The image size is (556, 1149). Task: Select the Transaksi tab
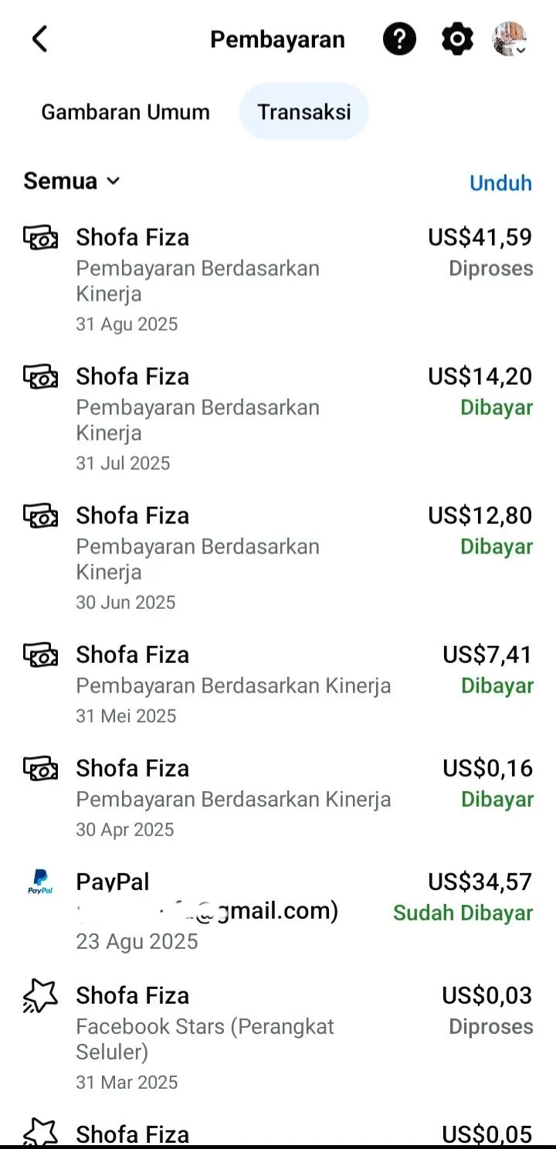(304, 112)
